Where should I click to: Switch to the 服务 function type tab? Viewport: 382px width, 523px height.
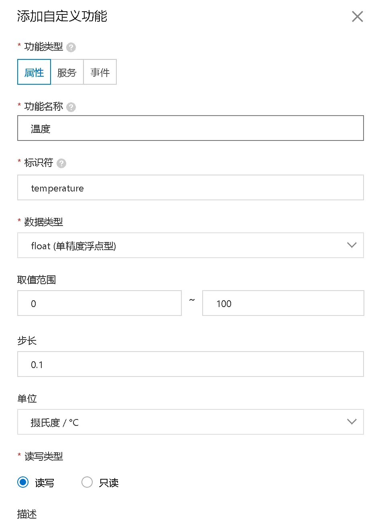(x=67, y=72)
